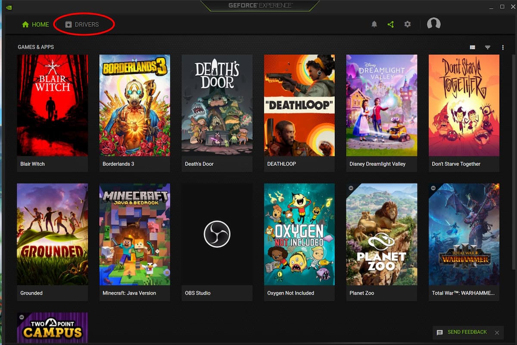Select Disney Dreamlight Valley cover

click(x=382, y=105)
